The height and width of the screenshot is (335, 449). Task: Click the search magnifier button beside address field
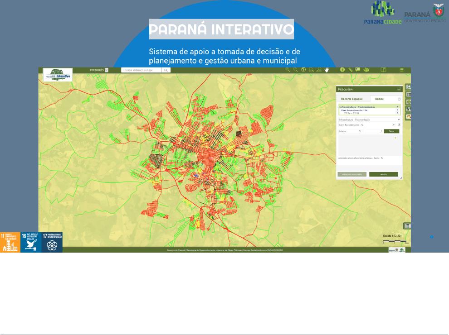166,70
